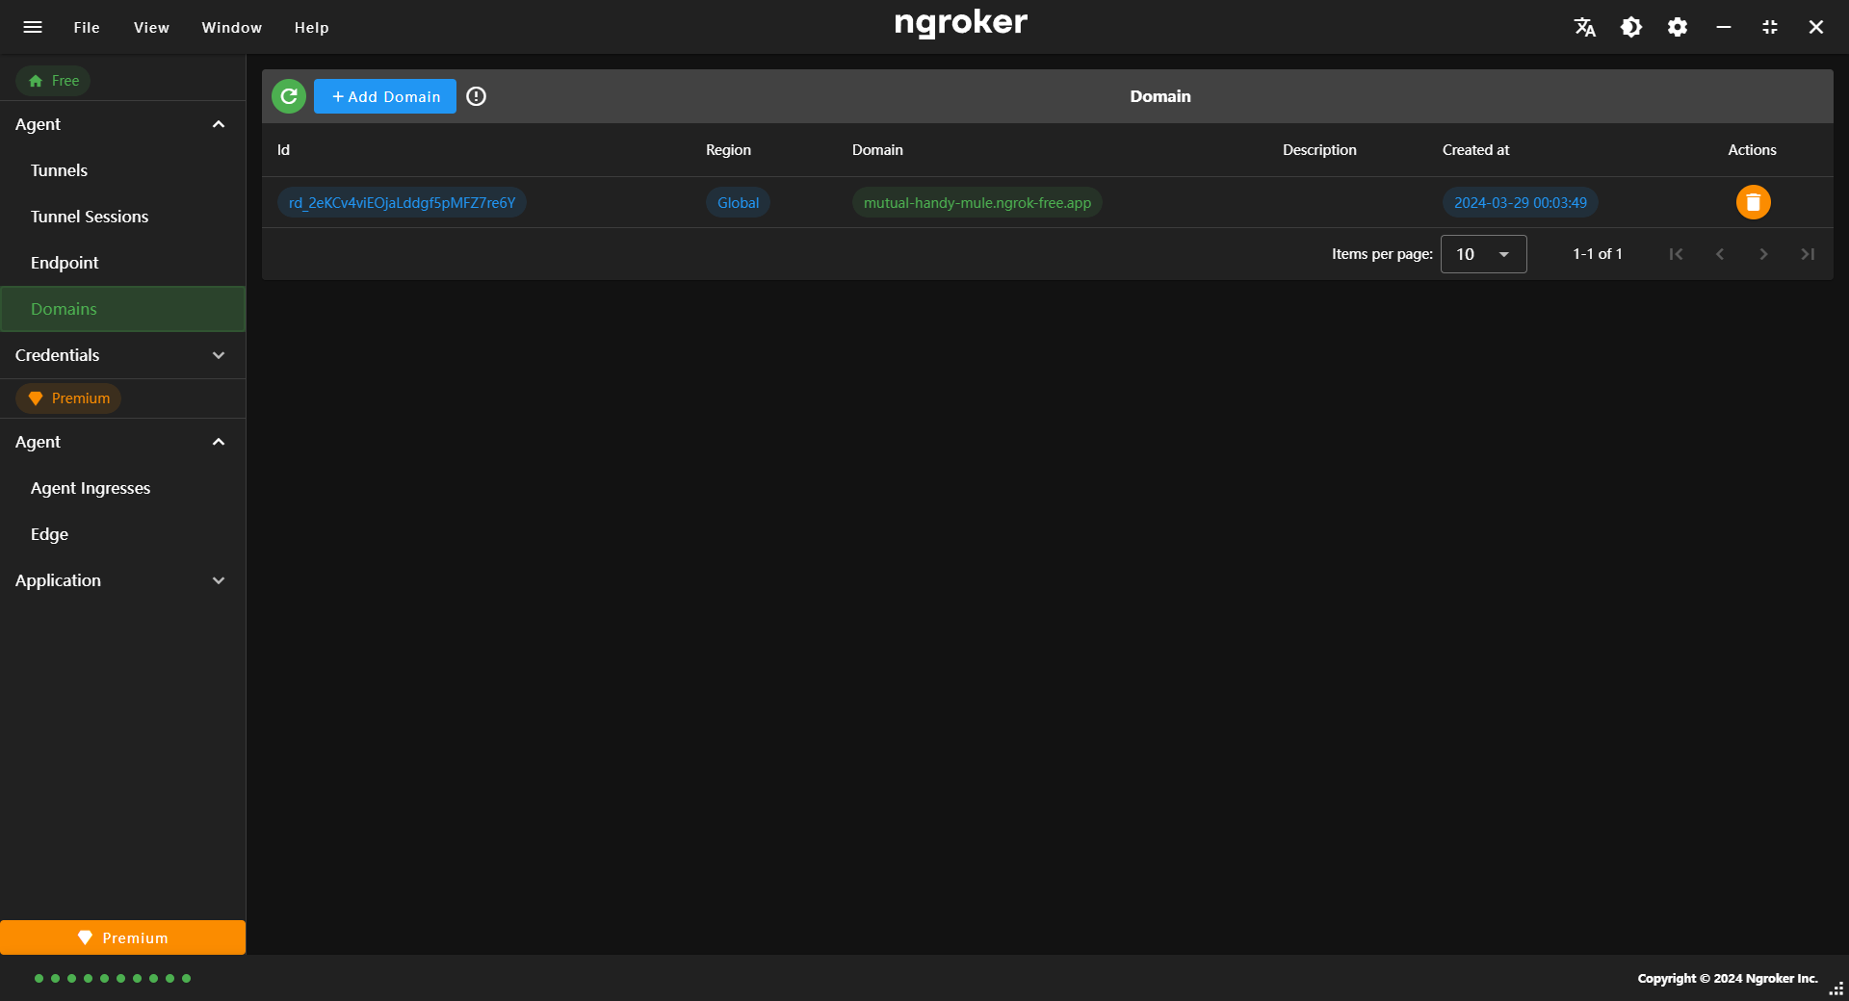Exit fullscreen with the restore window icon
Viewport: 1849px width, 1001px height.
point(1769,27)
